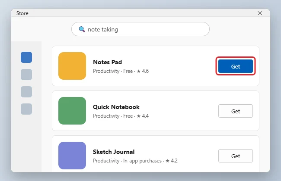Install Sketch Journal with its Get button
Screen dimensions: 281x181
(236, 156)
